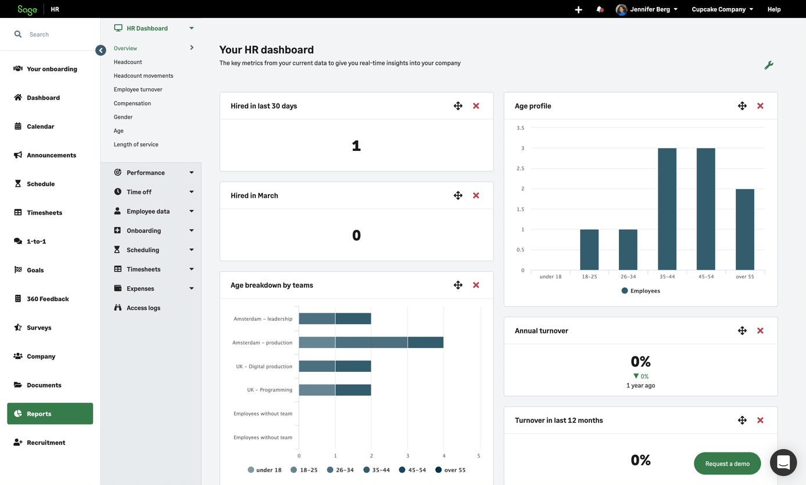Select Timesheets from the main navigation
The width and height of the screenshot is (806, 485).
point(44,213)
